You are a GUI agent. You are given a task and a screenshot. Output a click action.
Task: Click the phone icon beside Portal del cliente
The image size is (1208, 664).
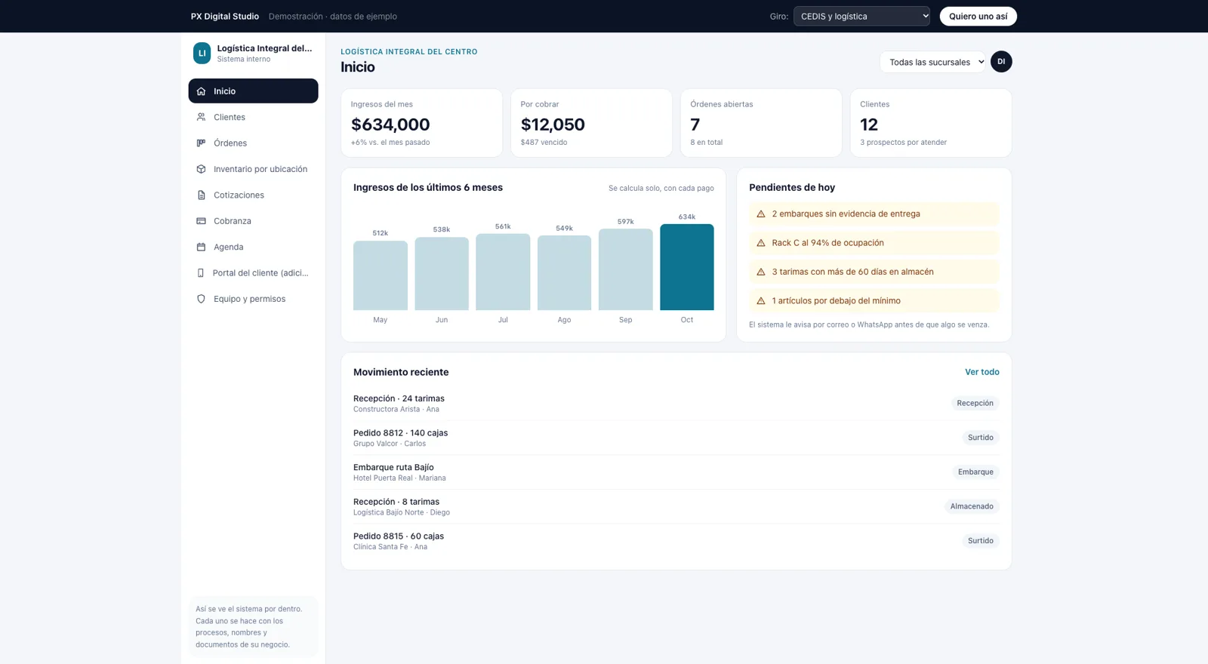pyautogui.click(x=201, y=273)
